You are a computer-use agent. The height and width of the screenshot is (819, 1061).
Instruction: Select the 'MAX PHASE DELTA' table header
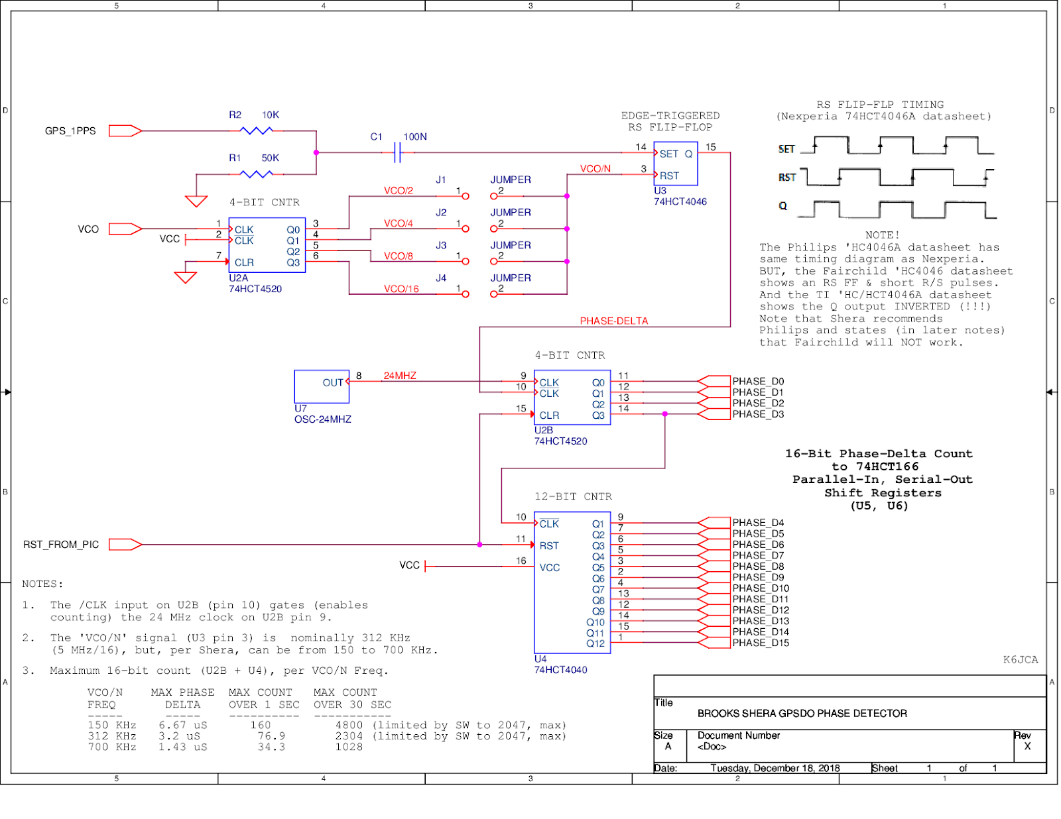(182, 698)
